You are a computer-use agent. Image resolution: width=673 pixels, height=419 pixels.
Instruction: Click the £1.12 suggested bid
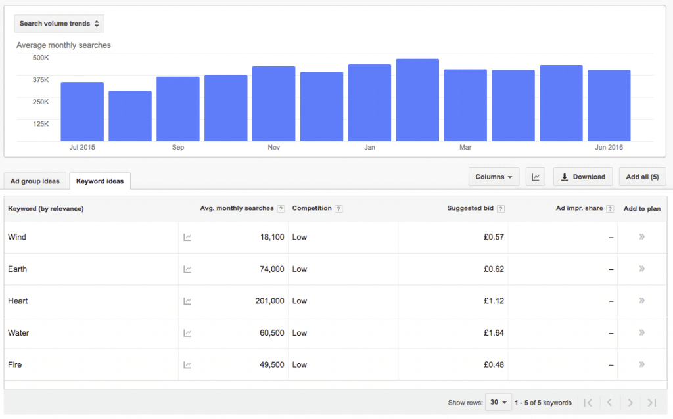(x=494, y=301)
